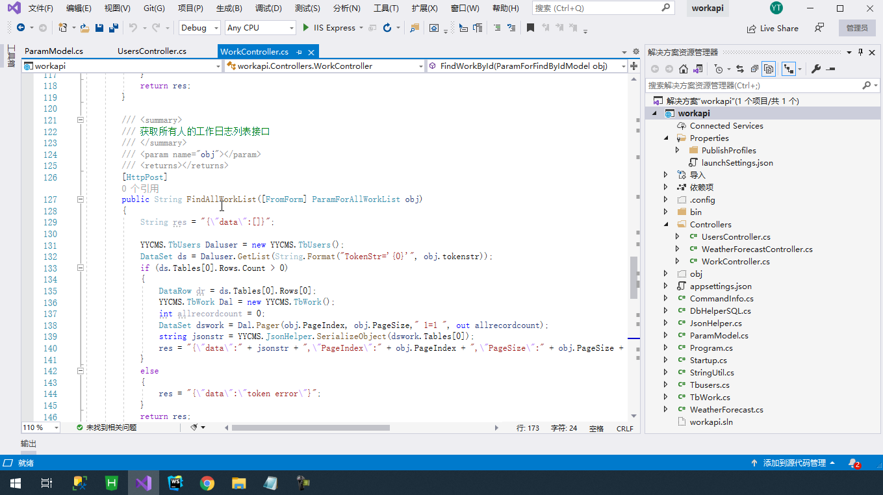
Task: Click the Open File folder icon
Action: [x=84, y=28]
